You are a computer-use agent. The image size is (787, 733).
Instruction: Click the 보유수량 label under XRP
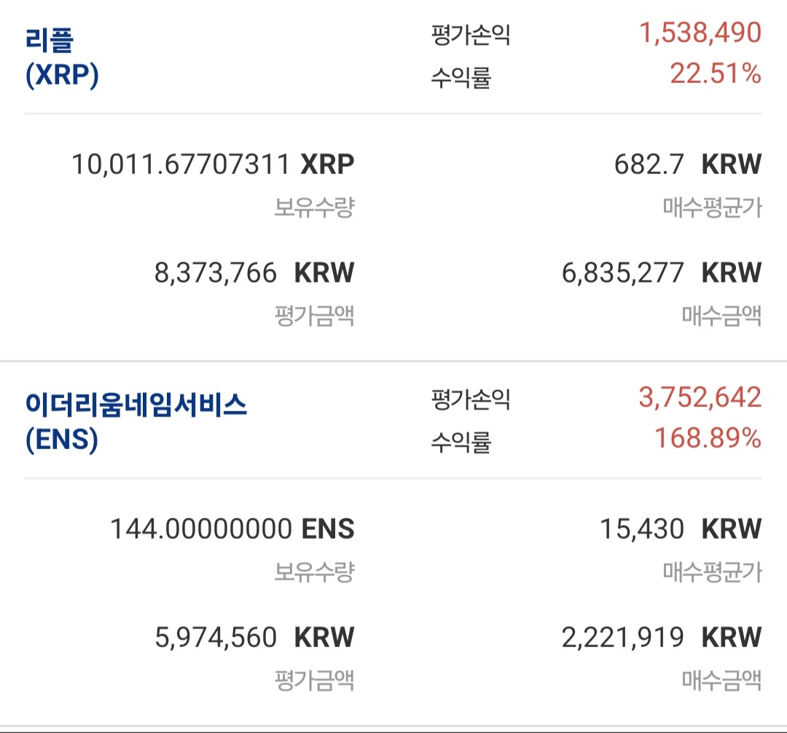pos(314,208)
